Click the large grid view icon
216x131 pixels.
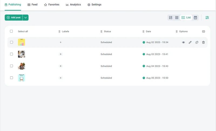tap(171, 17)
